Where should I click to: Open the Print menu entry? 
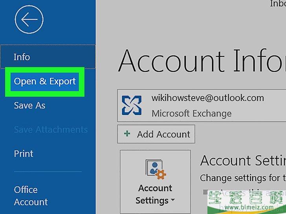click(24, 154)
